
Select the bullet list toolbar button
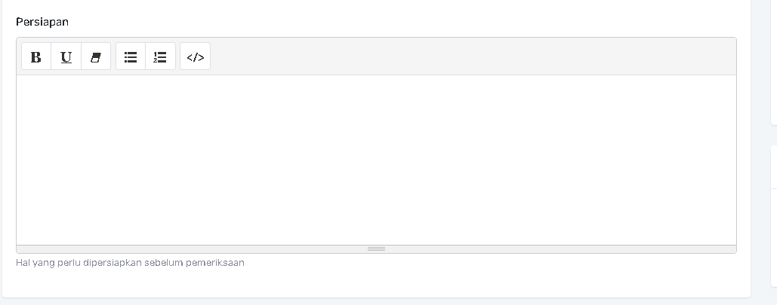pos(131,56)
